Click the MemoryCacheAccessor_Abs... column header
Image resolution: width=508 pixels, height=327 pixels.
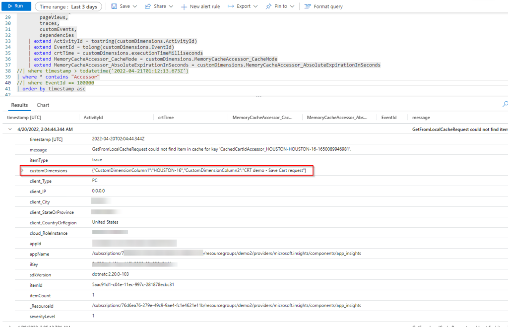[337, 118]
